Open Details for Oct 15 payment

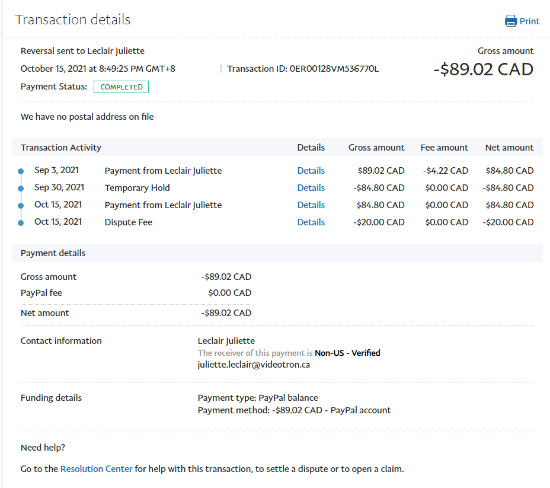311,205
